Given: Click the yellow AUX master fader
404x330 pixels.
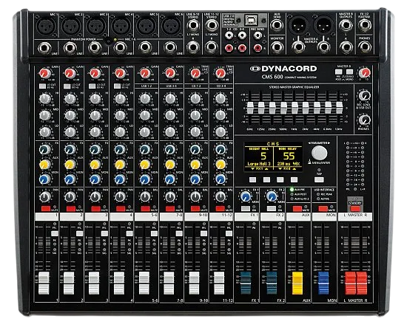Looking at the screenshot, I should click(x=297, y=283).
